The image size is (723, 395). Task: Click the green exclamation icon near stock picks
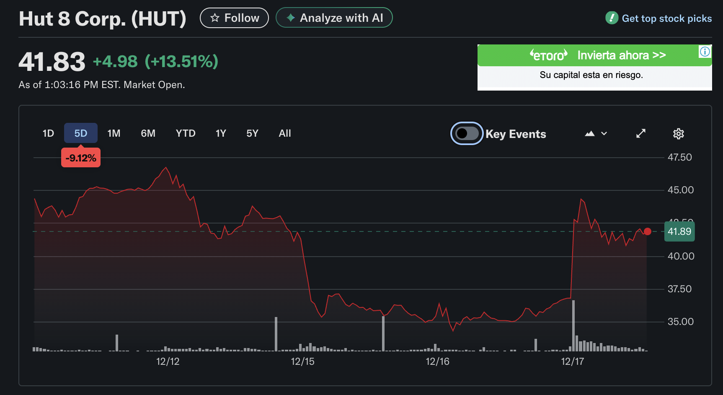[x=612, y=18]
